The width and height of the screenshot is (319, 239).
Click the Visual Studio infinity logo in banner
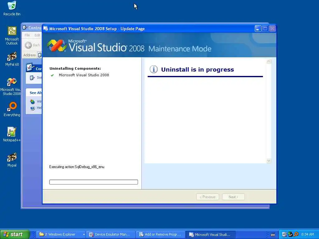point(57,45)
